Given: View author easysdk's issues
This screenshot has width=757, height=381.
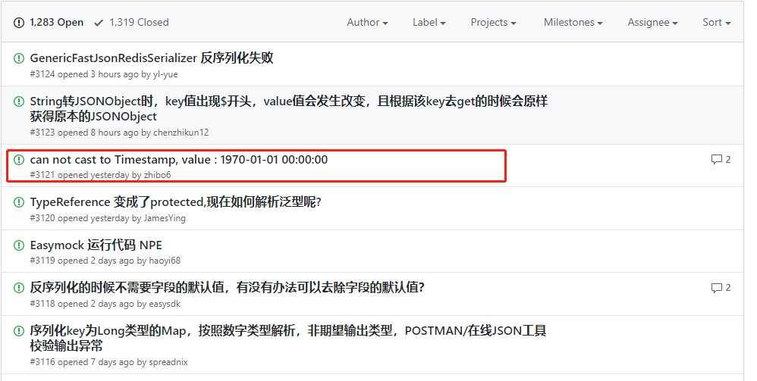Looking at the screenshot, I should point(165,304).
